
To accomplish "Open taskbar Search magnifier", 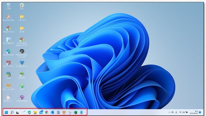I will [12, 112].
